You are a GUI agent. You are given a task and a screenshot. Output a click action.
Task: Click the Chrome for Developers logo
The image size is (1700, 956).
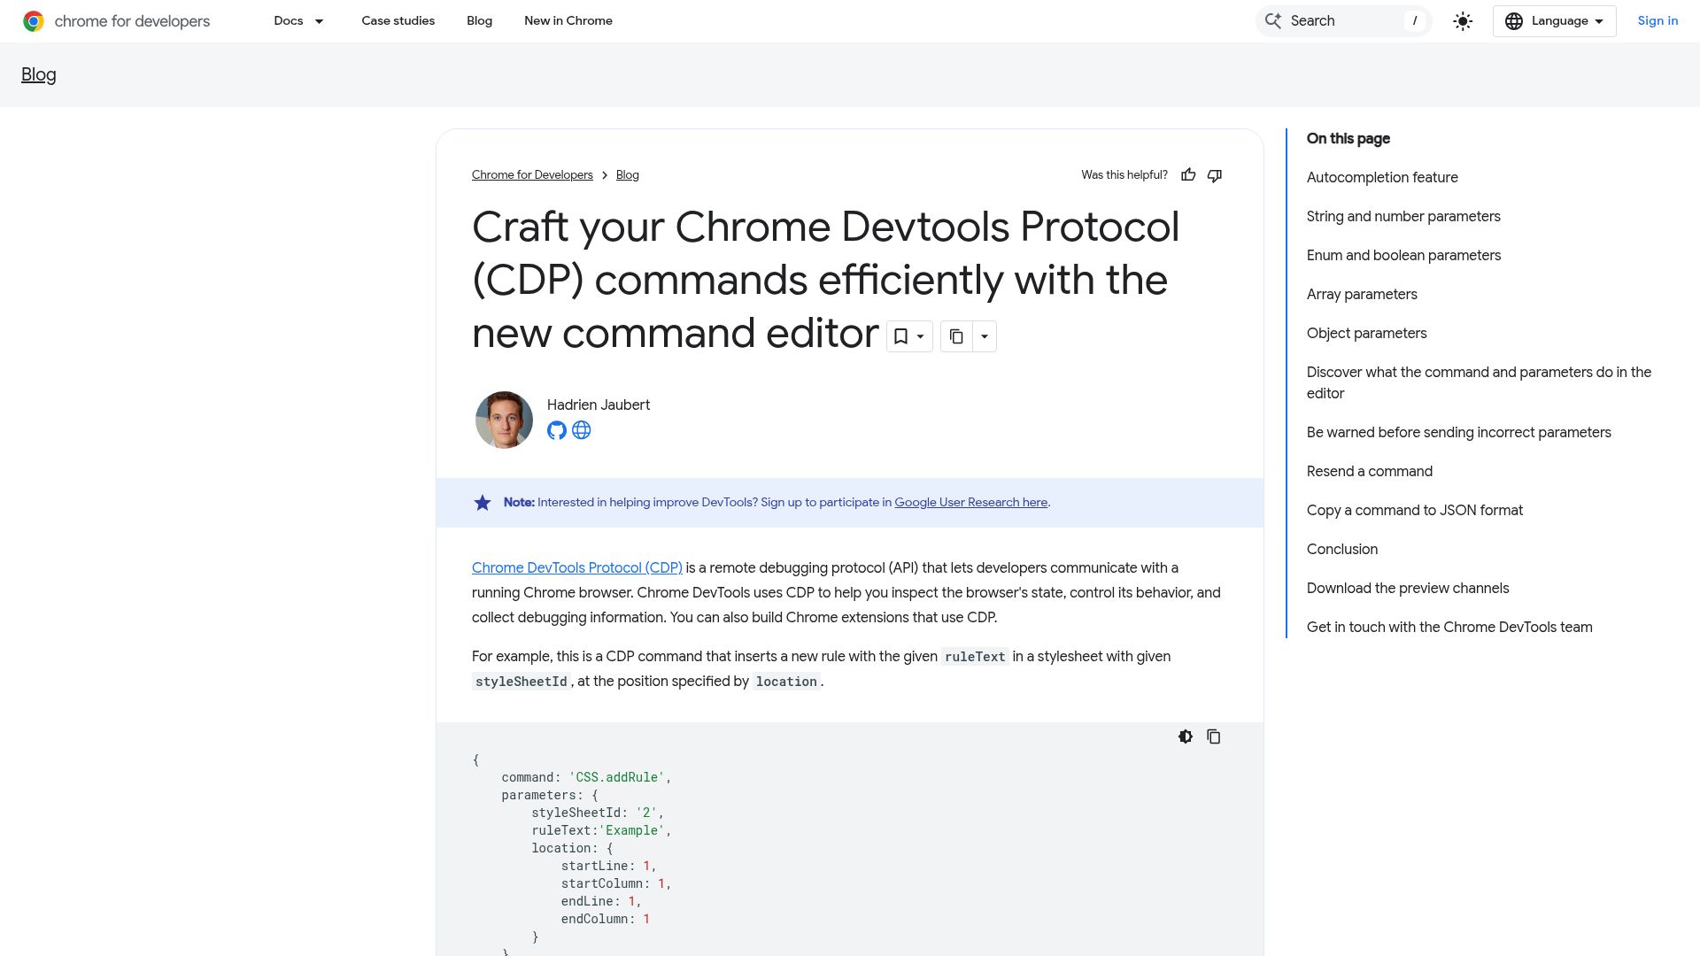point(116,21)
